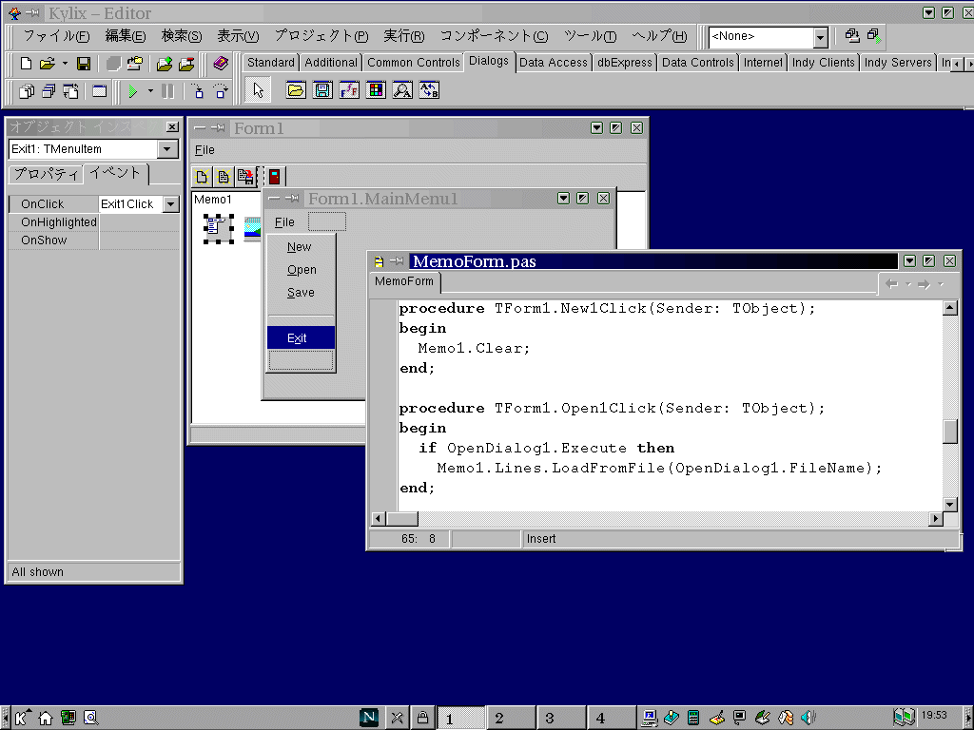This screenshot has width=974, height=730.
Task: Click the Save button icon on Form1 toolbar
Action: click(x=246, y=176)
